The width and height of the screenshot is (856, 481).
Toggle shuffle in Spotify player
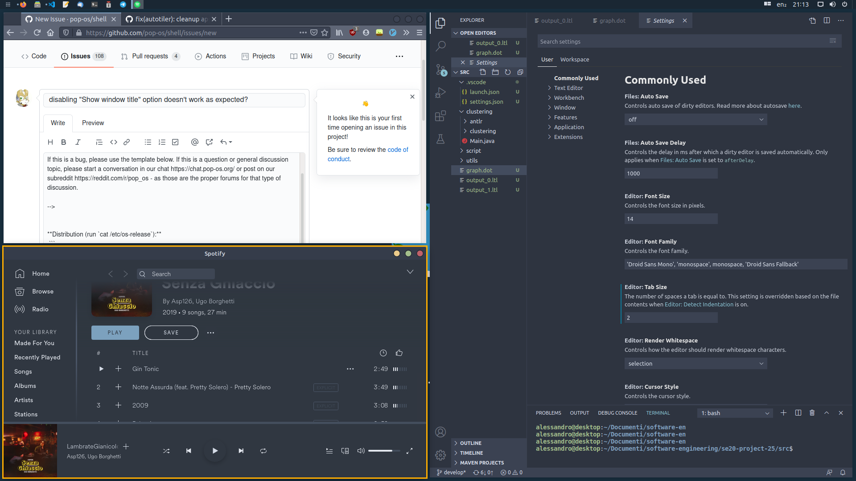(x=166, y=451)
